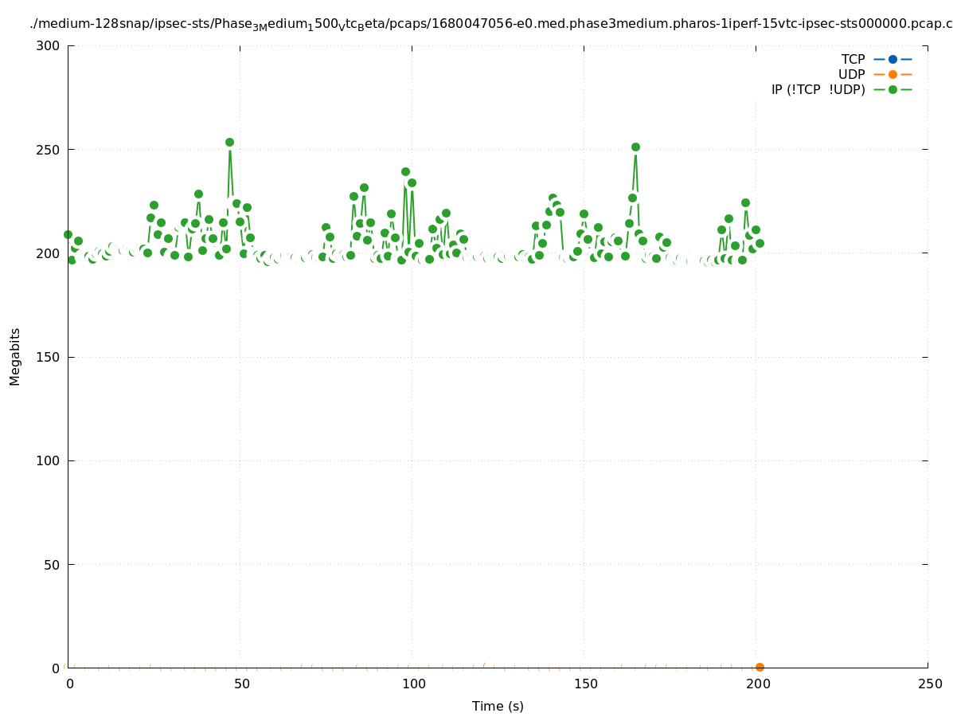Click the Time (s) x-axis label
Viewport: 953px width, 717px height.
click(x=498, y=706)
